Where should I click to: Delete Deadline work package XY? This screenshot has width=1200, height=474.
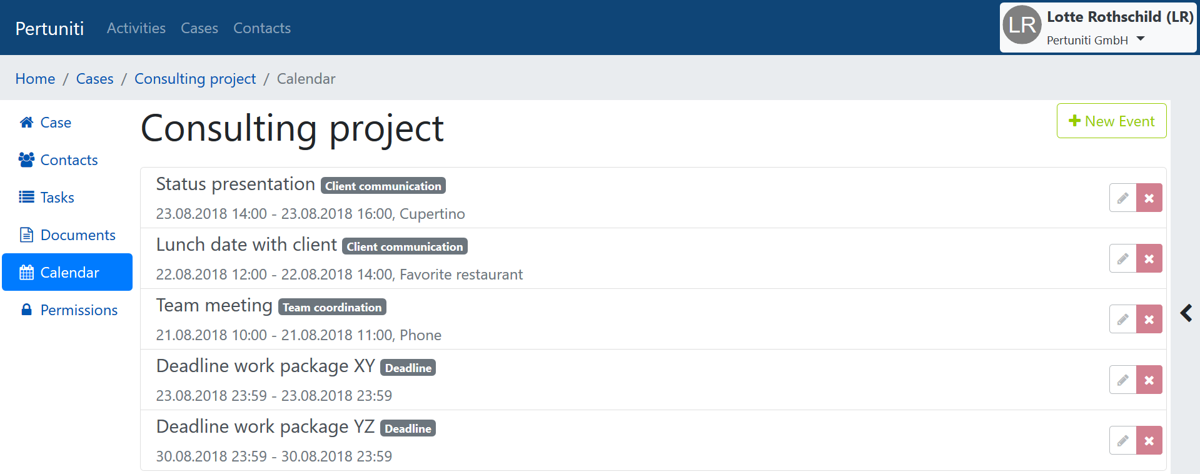click(x=1149, y=380)
